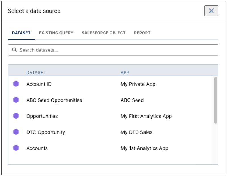Image resolution: width=227 pixels, height=176 pixels.
Task: Open the Existing Query tab
Action: coord(56,33)
